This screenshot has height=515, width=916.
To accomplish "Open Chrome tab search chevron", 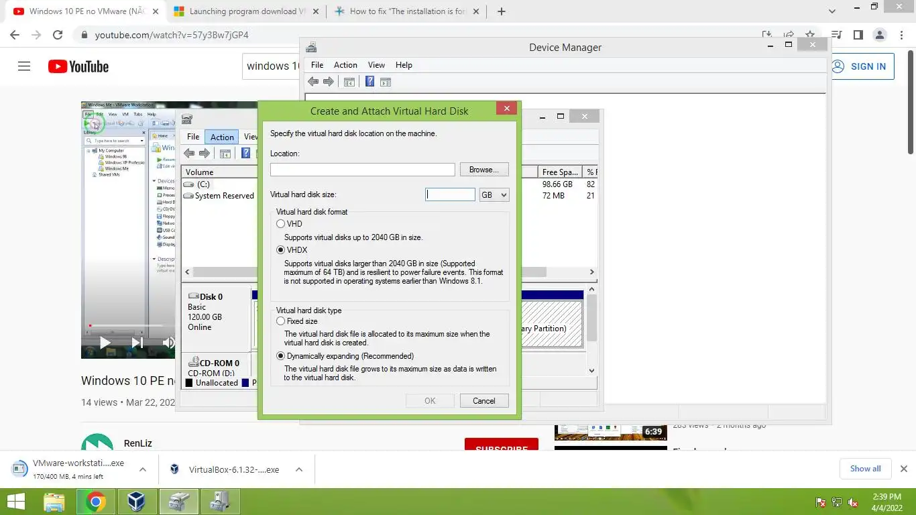I will point(832,11).
